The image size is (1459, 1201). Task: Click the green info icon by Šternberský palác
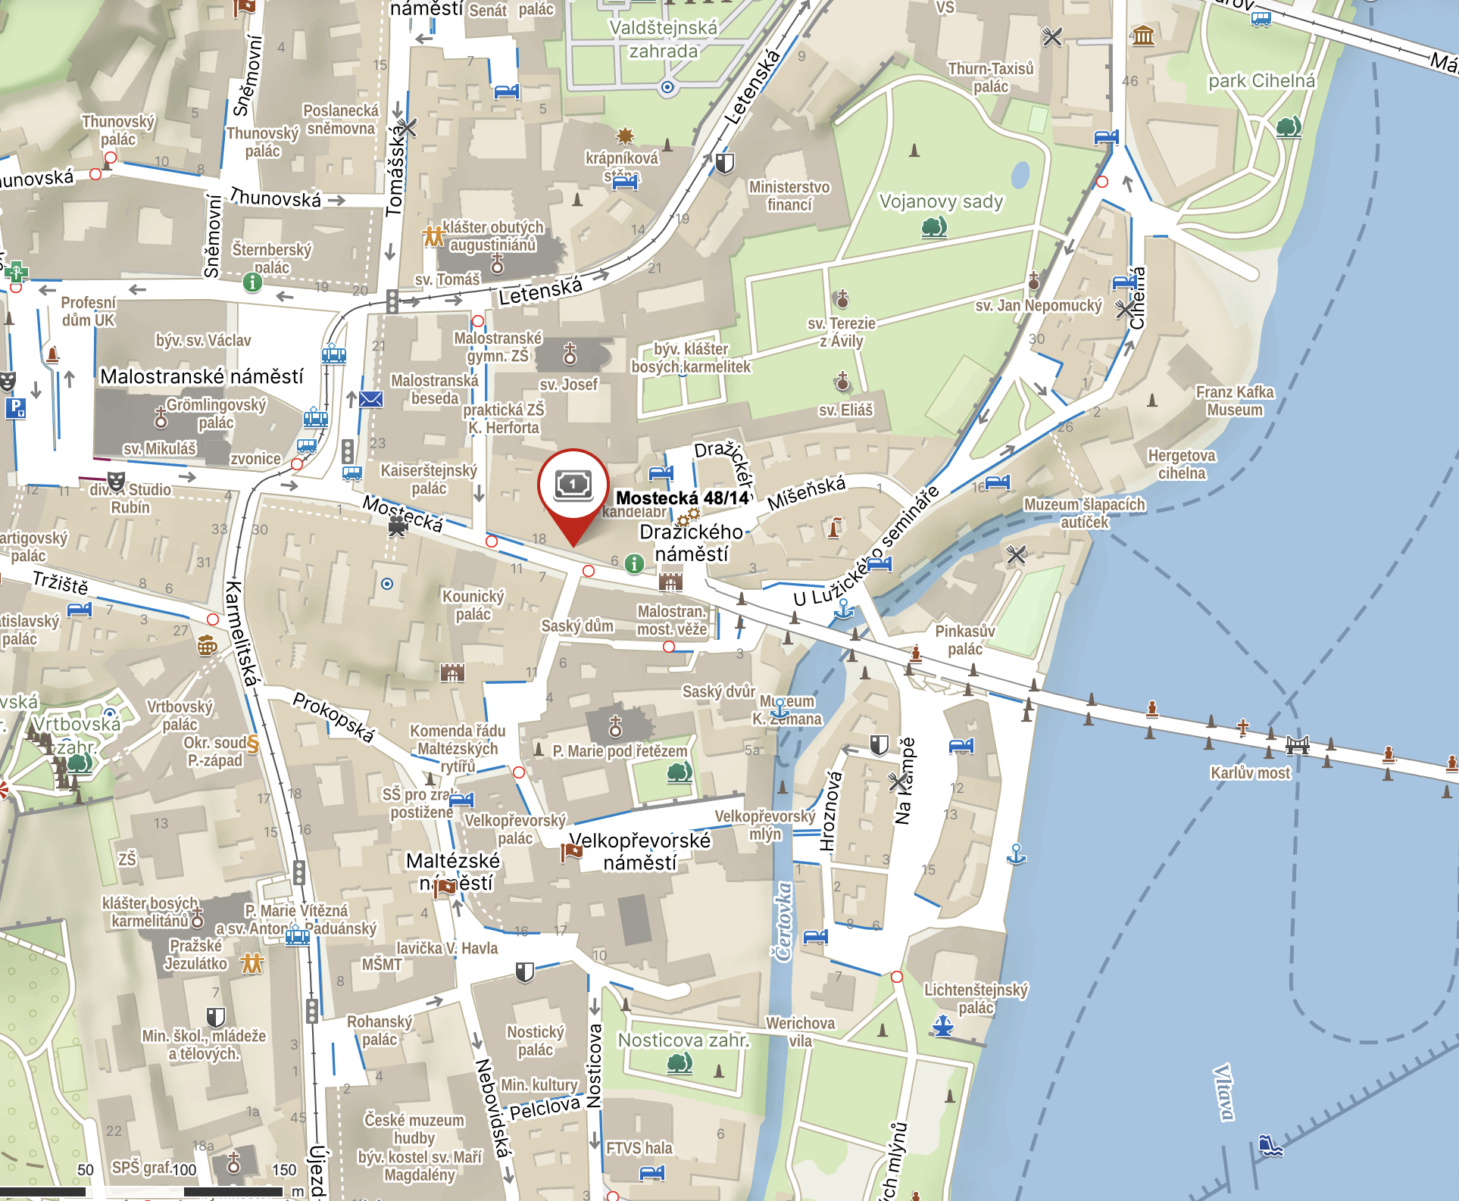point(252,282)
